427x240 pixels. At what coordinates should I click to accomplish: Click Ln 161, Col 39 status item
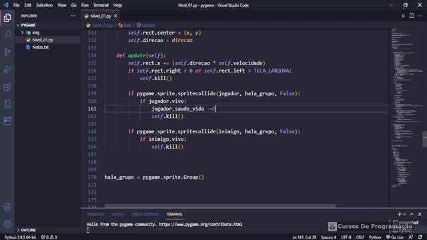tap(304, 237)
